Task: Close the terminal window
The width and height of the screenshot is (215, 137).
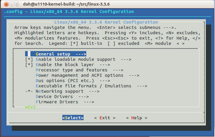Action: (x=4, y=4)
